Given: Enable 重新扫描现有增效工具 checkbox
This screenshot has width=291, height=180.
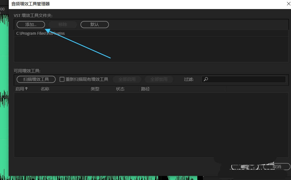Looking at the screenshot, I should 62,79.
